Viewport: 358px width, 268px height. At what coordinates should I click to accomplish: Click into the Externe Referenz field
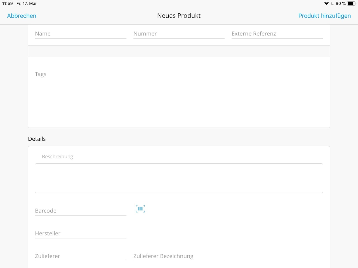click(277, 34)
